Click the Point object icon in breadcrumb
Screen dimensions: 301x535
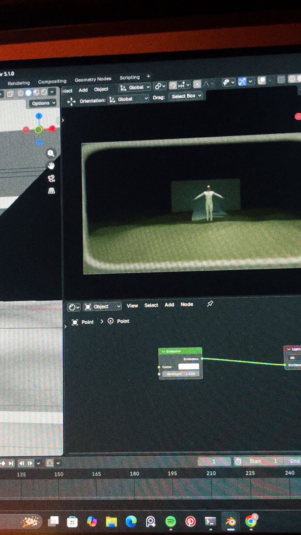tap(74, 321)
